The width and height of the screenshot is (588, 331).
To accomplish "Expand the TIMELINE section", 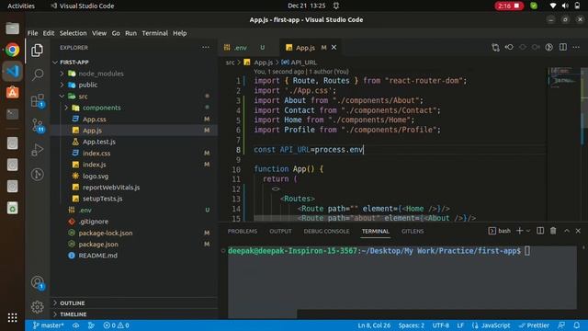I will coord(73,314).
